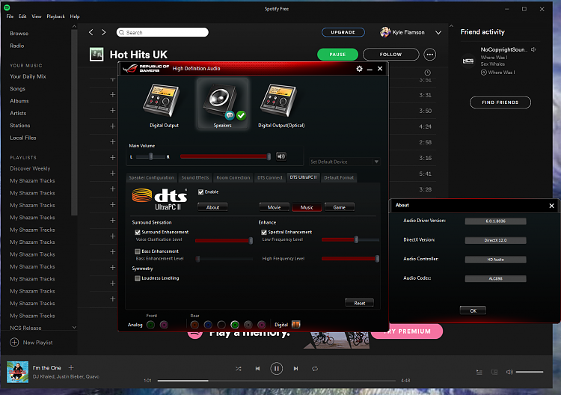The image size is (561, 395).
Task: Switch to the Sound Effects tab
Action: pos(195,177)
